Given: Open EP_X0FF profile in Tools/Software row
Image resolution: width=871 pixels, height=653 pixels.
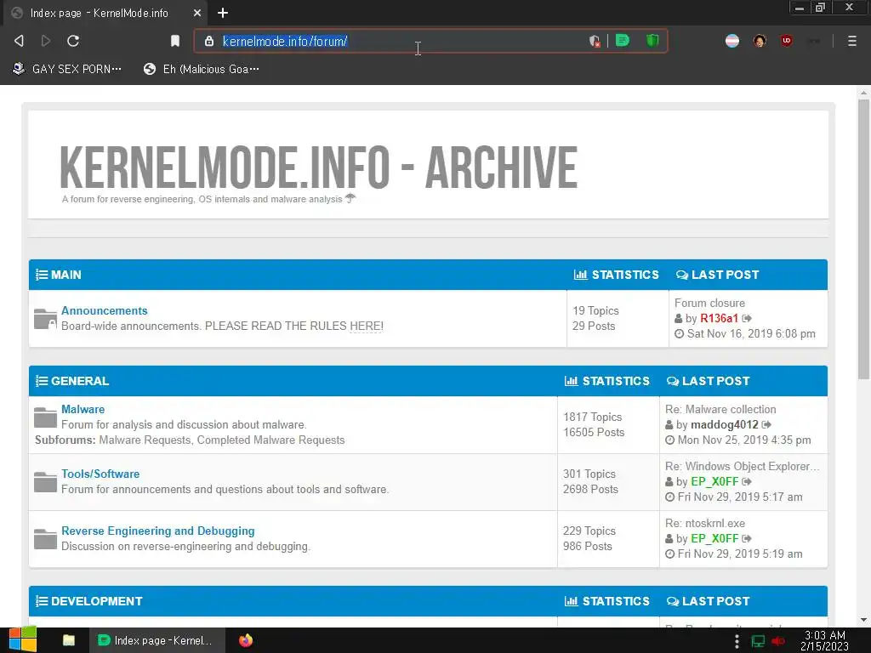Looking at the screenshot, I should pyautogui.click(x=714, y=481).
